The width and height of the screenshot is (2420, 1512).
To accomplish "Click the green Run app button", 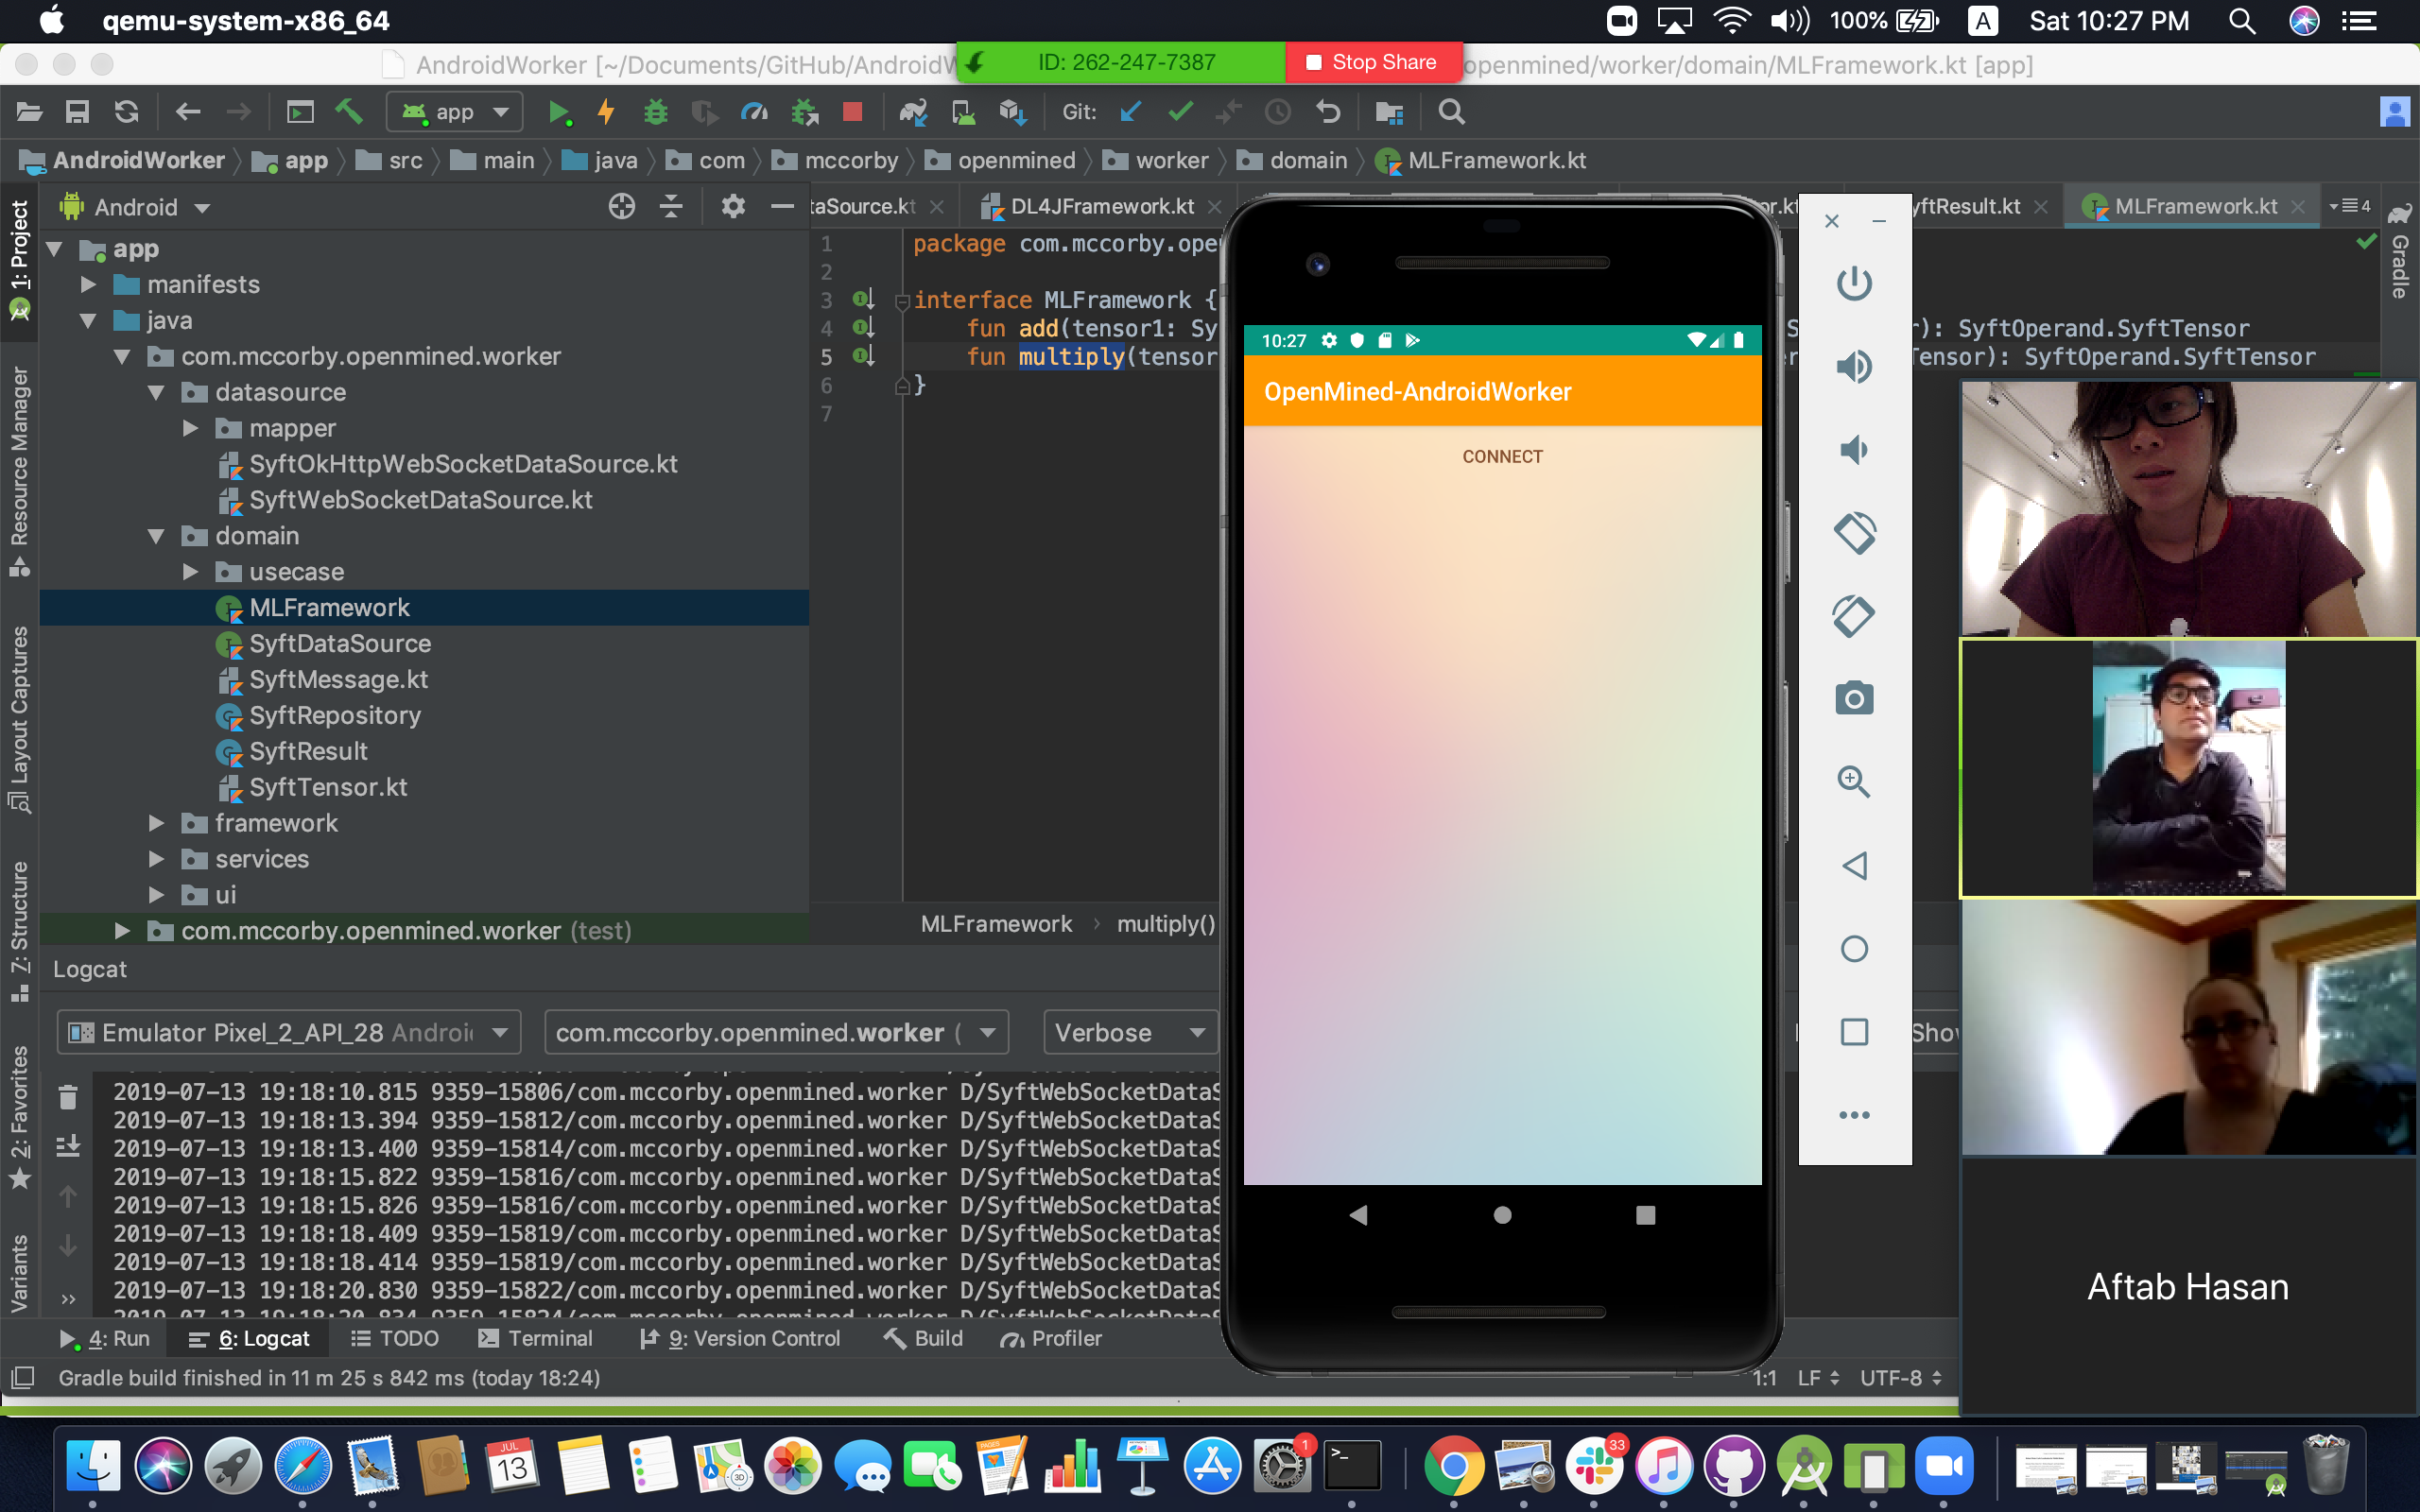I will (558, 112).
